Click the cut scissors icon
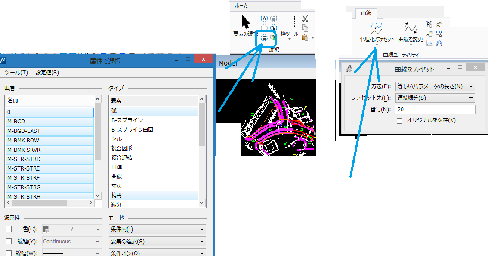The height and width of the screenshot is (257, 488). coord(305,18)
